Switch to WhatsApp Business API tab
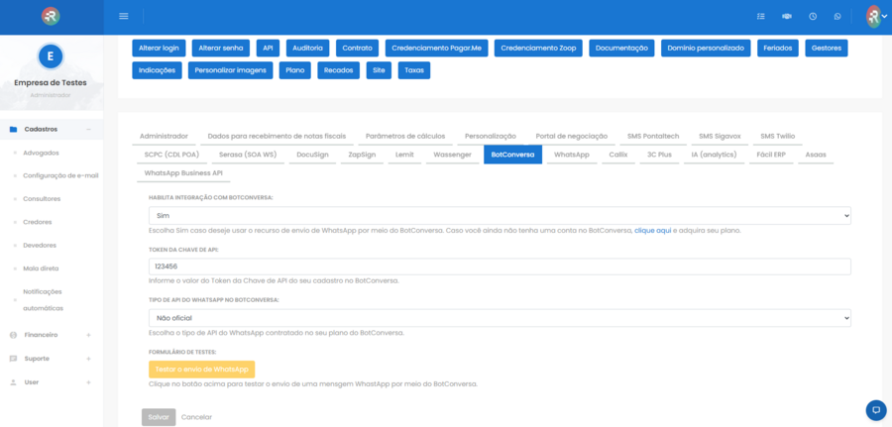Screen dimensions: 892x427 pos(183,172)
